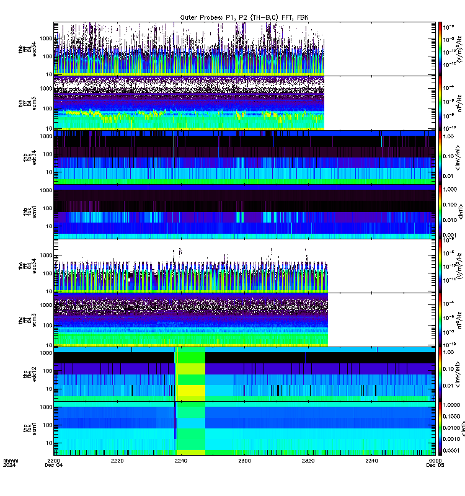Click the "1.0000" color bar value
The height and width of the screenshot is (496, 465).
[x=452, y=405]
